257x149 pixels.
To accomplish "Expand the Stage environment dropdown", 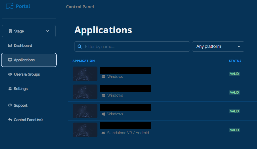I will (x=29, y=31).
